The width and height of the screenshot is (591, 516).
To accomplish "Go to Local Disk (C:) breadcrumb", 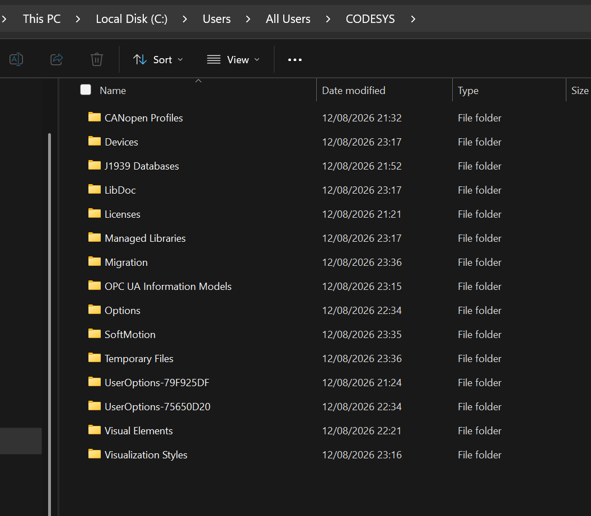I will 132,19.
